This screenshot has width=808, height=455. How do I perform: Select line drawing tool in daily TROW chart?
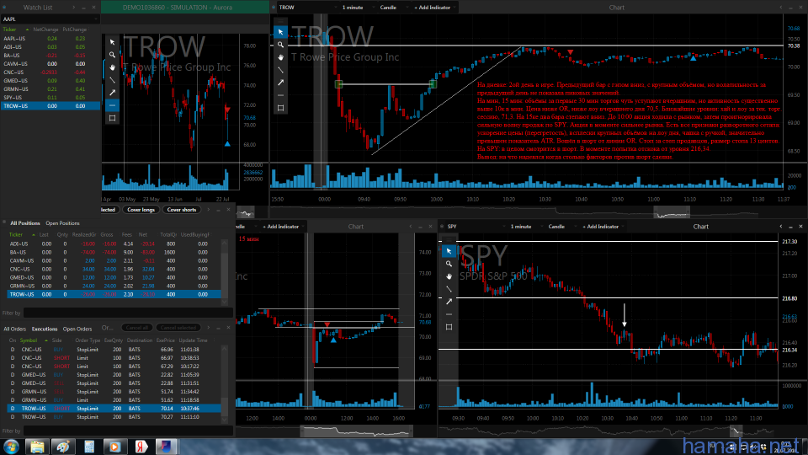click(112, 80)
